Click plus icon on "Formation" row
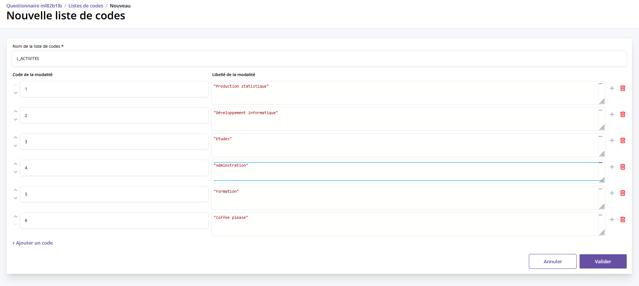Viewport: 639px width, 286px height. (x=612, y=193)
